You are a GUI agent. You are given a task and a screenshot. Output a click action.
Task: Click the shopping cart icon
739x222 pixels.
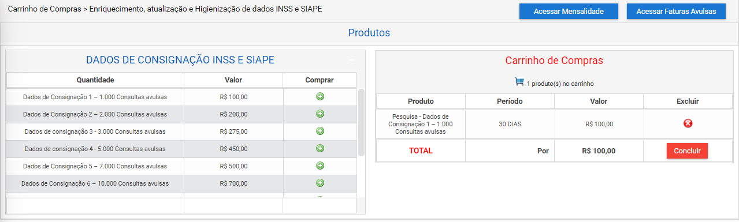click(x=519, y=82)
